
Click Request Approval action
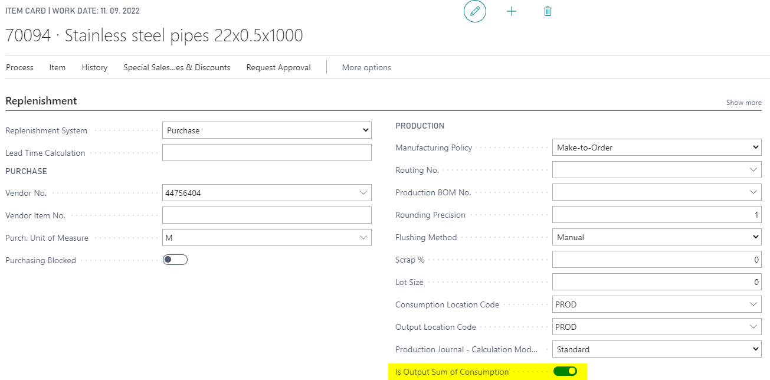pos(278,67)
